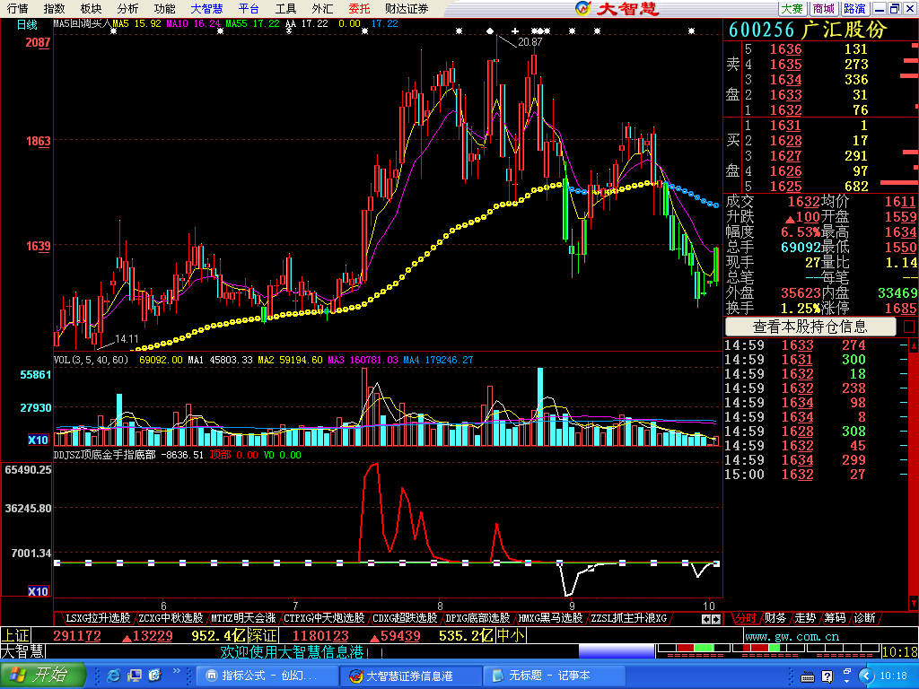The width and height of the screenshot is (919, 689).
Task: Select the MTHZ明天会涨 tab
Action: [x=243, y=618]
